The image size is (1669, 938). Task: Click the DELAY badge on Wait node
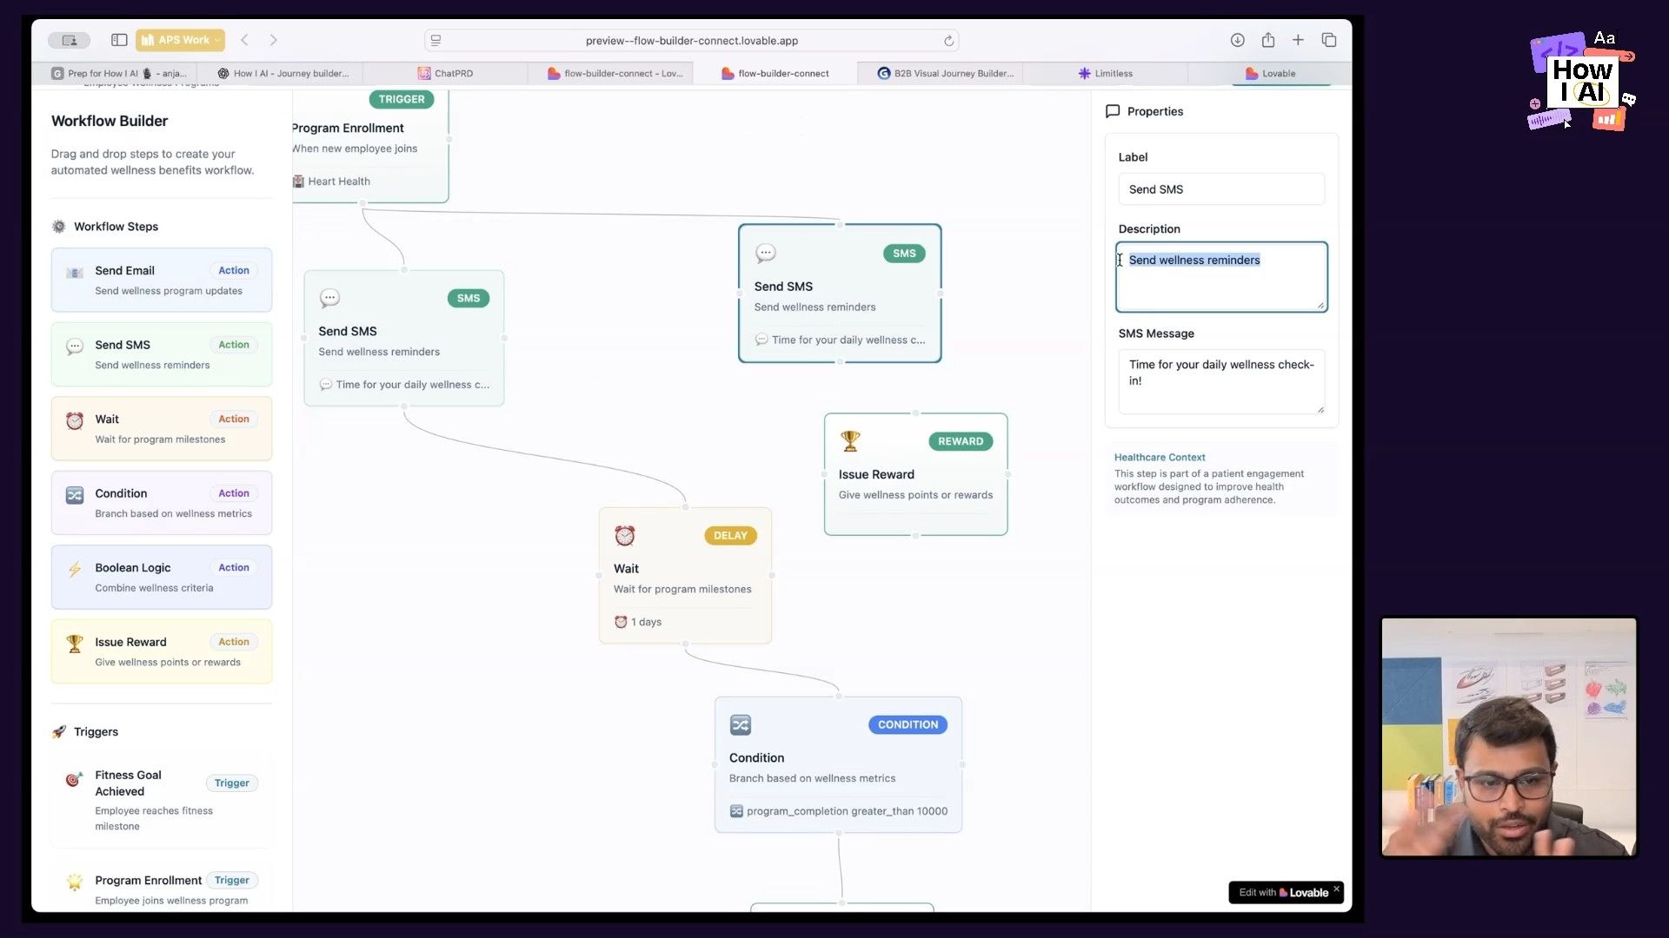pyautogui.click(x=730, y=536)
